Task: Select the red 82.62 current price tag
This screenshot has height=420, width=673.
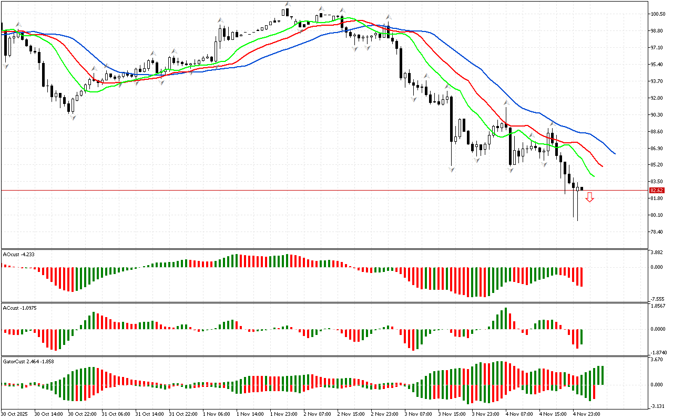Action: click(656, 190)
